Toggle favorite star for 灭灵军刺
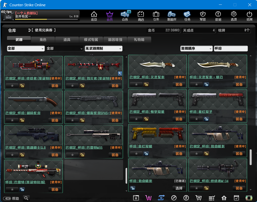Viewport: 257px width, 202px height. (x=136, y=84)
